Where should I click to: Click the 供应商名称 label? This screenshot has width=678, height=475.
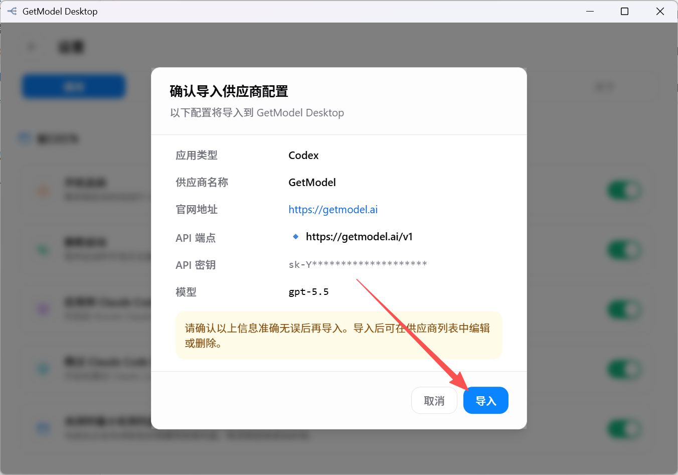click(202, 183)
